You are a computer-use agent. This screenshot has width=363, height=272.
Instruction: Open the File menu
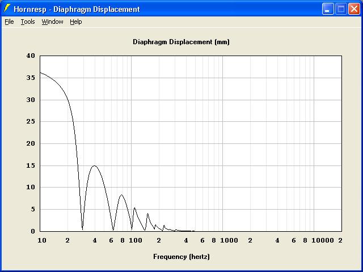click(x=9, y=22)
